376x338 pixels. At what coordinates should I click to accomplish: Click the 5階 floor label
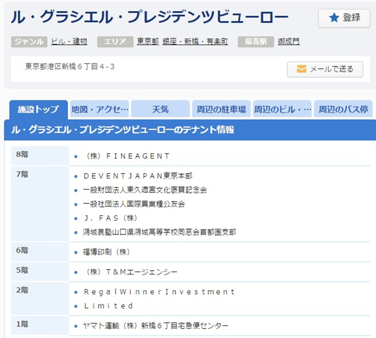[x=22, y=270]
